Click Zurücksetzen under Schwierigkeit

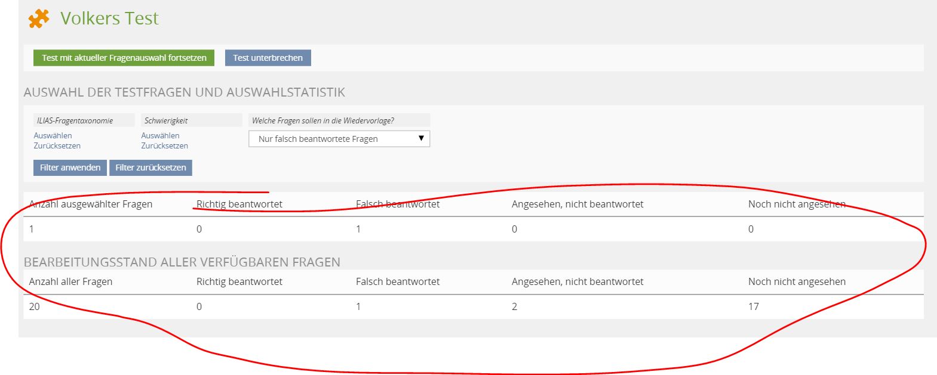click(164, 145)
